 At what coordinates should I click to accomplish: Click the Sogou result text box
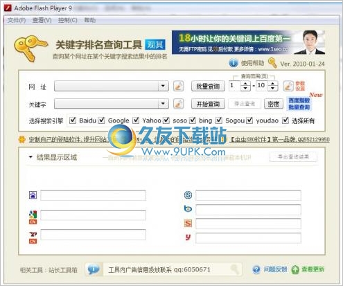point(248,224)
